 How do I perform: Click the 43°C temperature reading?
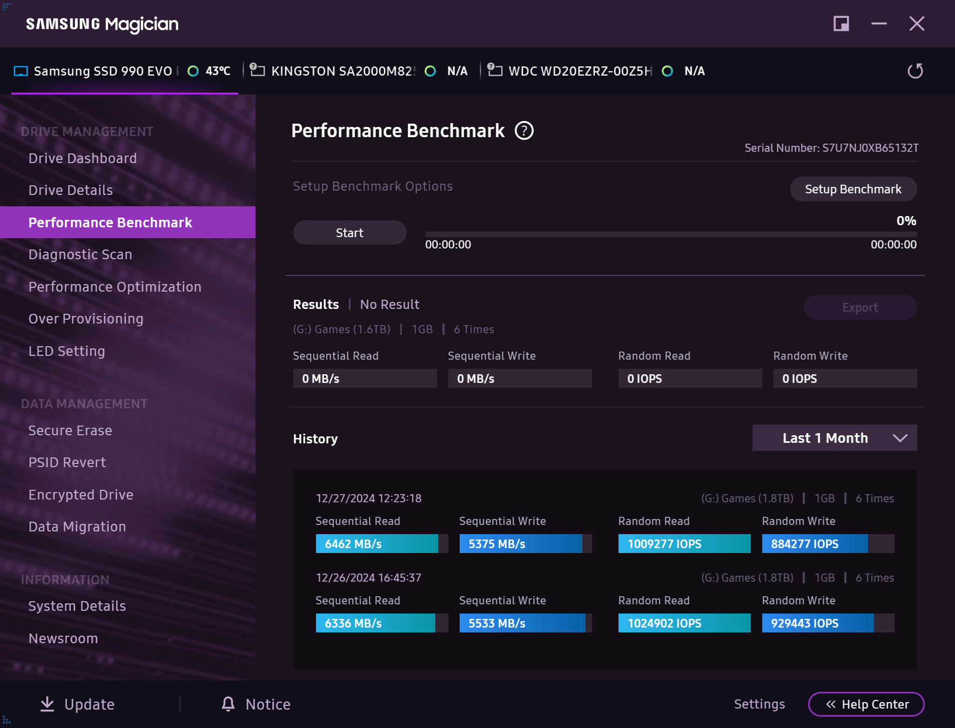click(x=218, y=71)
